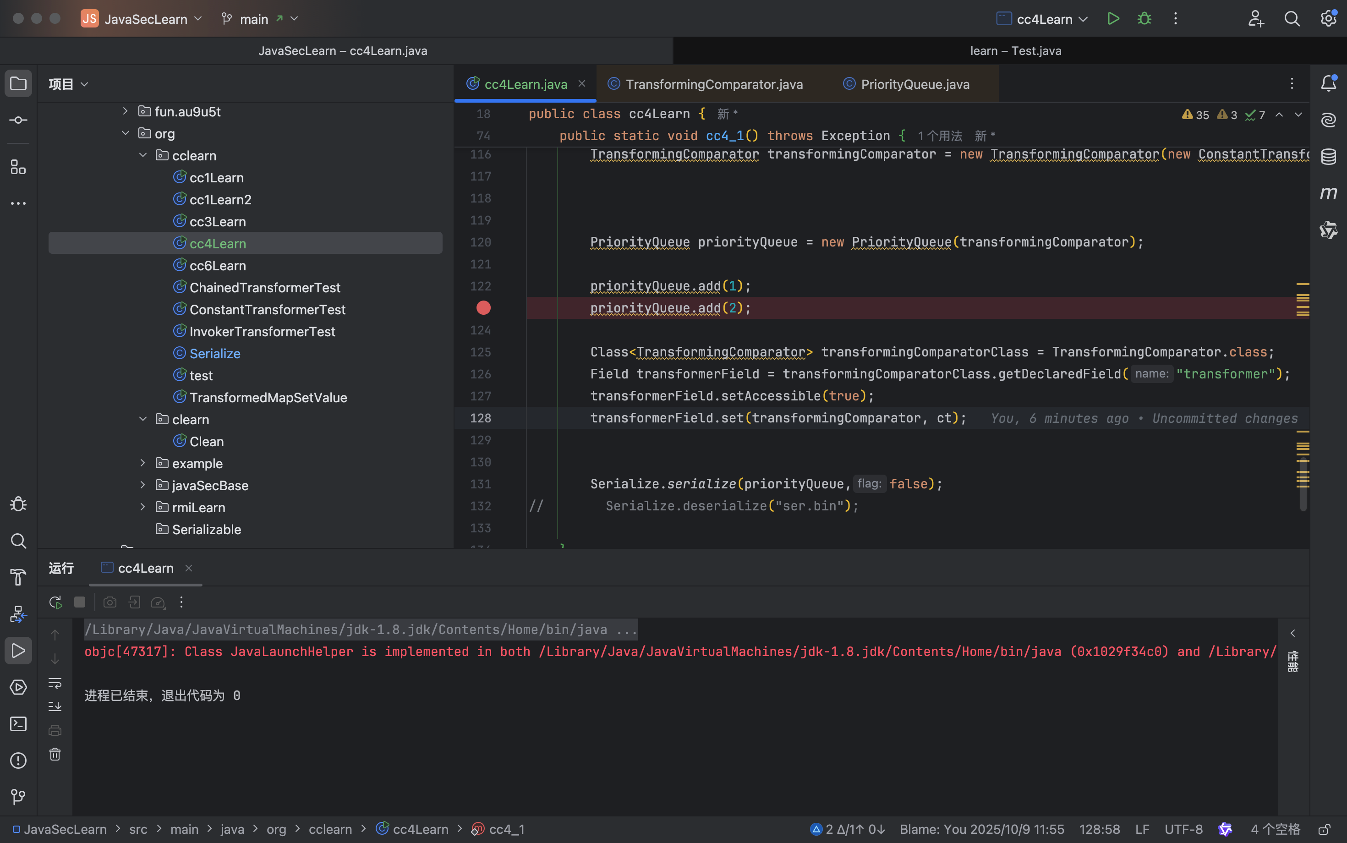Open the Maven tool window
The height and width of the screenshot is (843, 1347).
tap(1328, 193)
